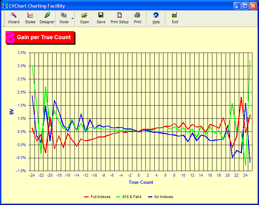
Task: Click the Gain per True Count title
Action: pyautogui.click(x=44, y=37)
